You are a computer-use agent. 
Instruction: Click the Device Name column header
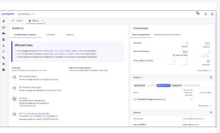[x=138, y=119]
